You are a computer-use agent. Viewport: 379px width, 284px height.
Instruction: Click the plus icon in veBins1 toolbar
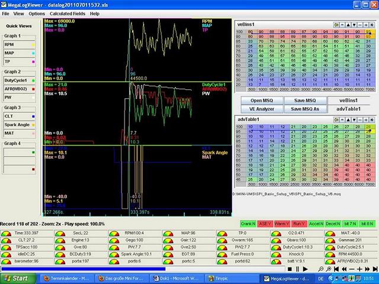coord(366,25)
